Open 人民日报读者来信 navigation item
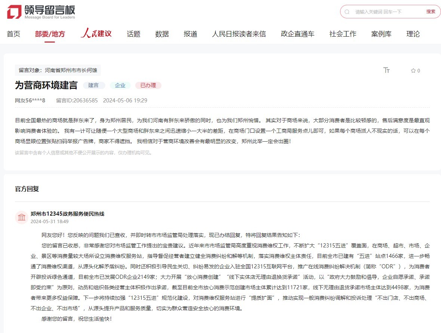The image size is (441, 333). (239, 34)
